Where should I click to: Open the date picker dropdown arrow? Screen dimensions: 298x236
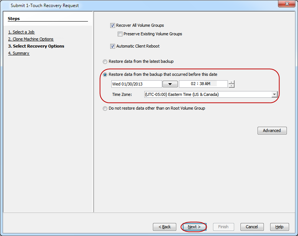pyautogui.click(x=170, y=84)
